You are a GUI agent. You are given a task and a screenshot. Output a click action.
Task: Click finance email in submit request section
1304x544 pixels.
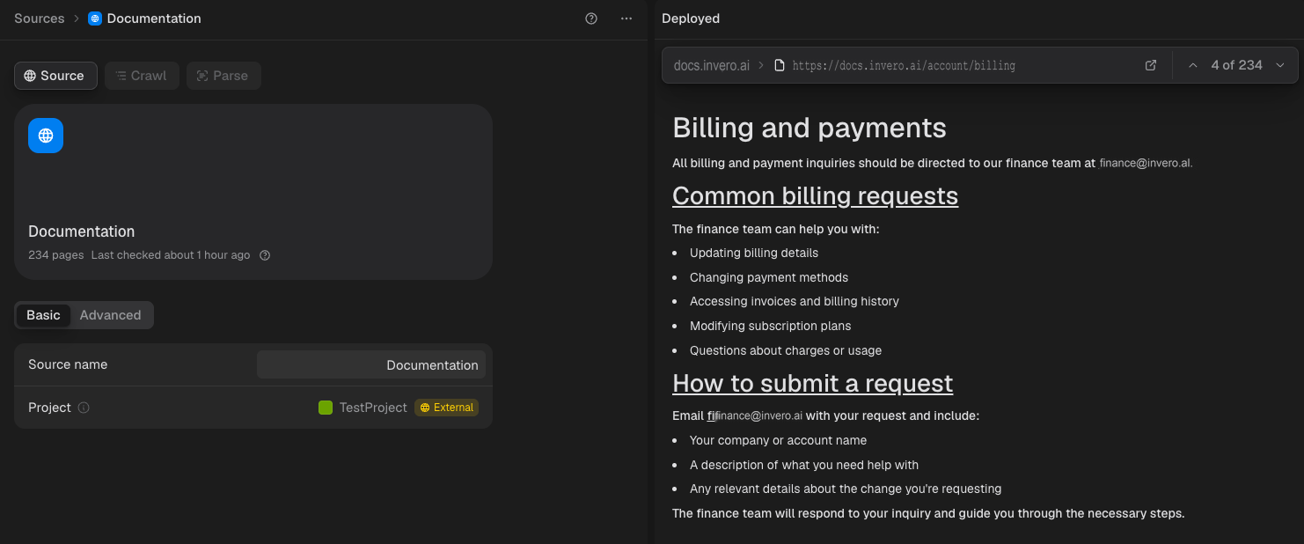(755, 415)
